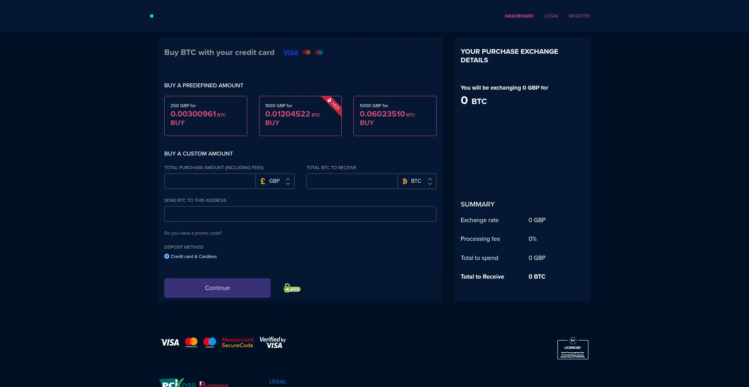Click the Visa logo beside the heading

tap(290, 53)
